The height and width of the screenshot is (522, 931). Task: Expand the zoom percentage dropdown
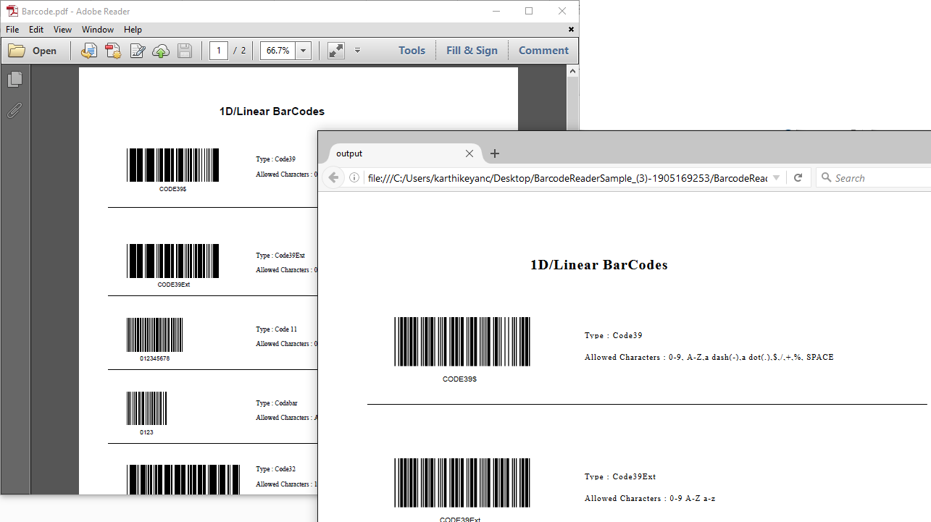(x=304, y=51)
